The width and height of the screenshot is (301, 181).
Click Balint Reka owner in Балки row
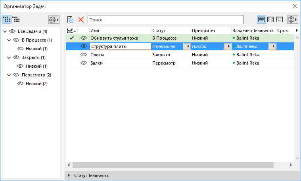click(x=247, y=63)
